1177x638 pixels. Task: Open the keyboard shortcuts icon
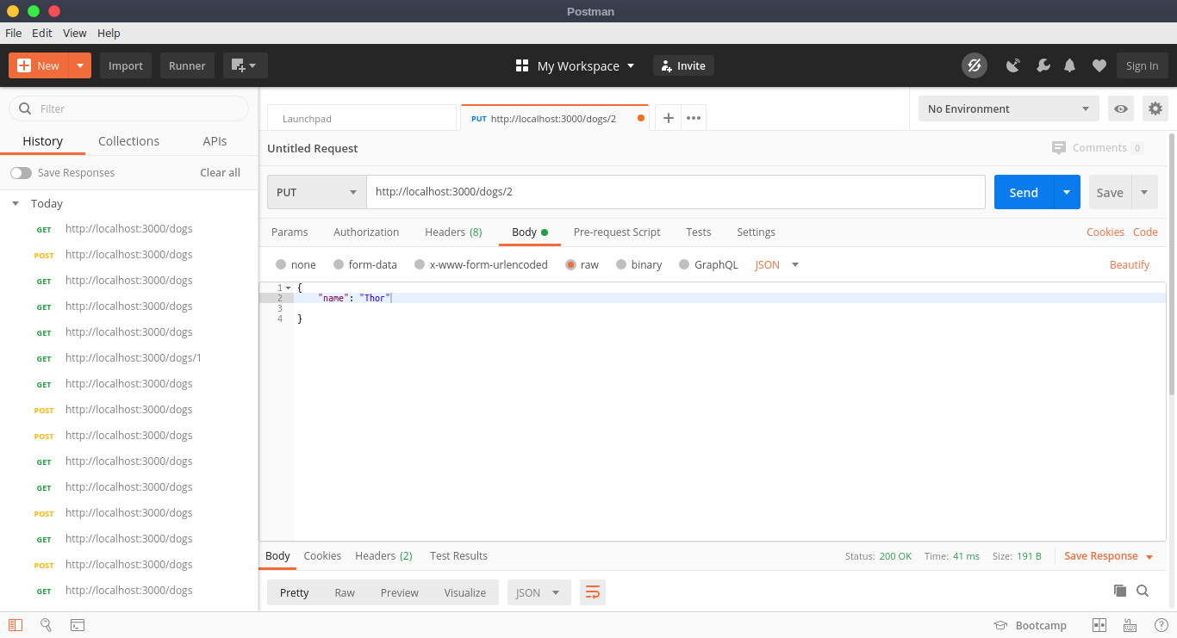(x=1130, y=625)
